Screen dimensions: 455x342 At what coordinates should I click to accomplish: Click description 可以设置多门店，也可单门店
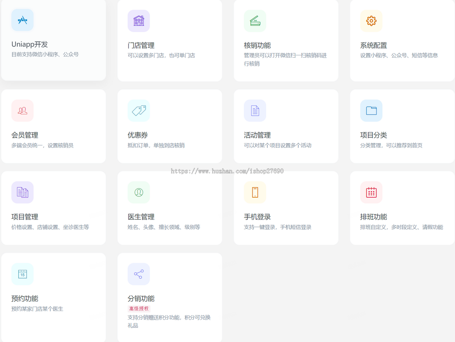click(x=161, y=55)
